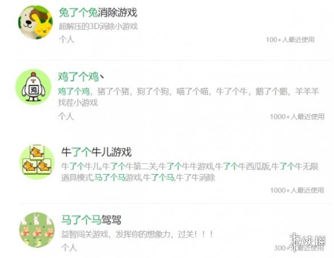Viewport: 334px width, 258px height.
Task: Open title 兔了个兔消除游戏
Action: pos(98,13)
